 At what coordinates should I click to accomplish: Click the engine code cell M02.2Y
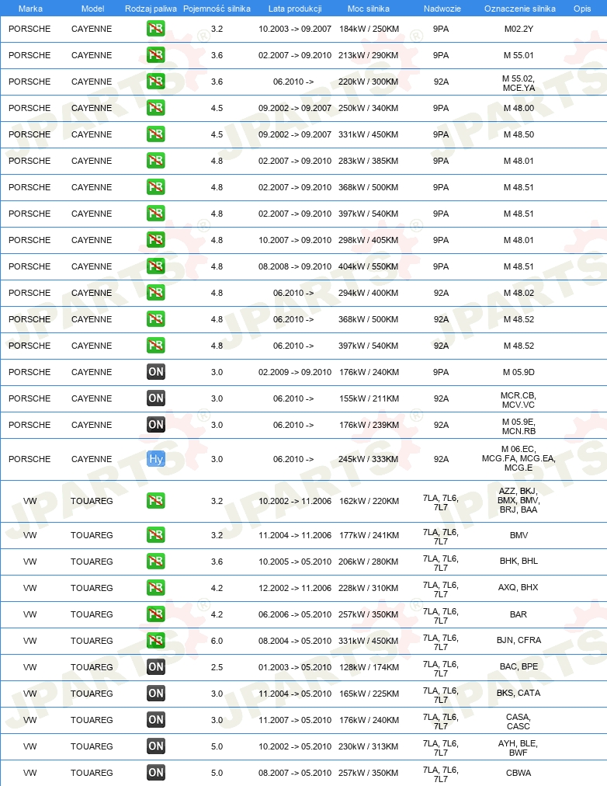(x=519, y=29)
